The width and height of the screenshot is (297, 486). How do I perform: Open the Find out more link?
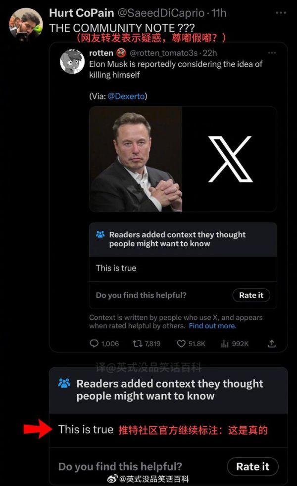click(212, 326)
